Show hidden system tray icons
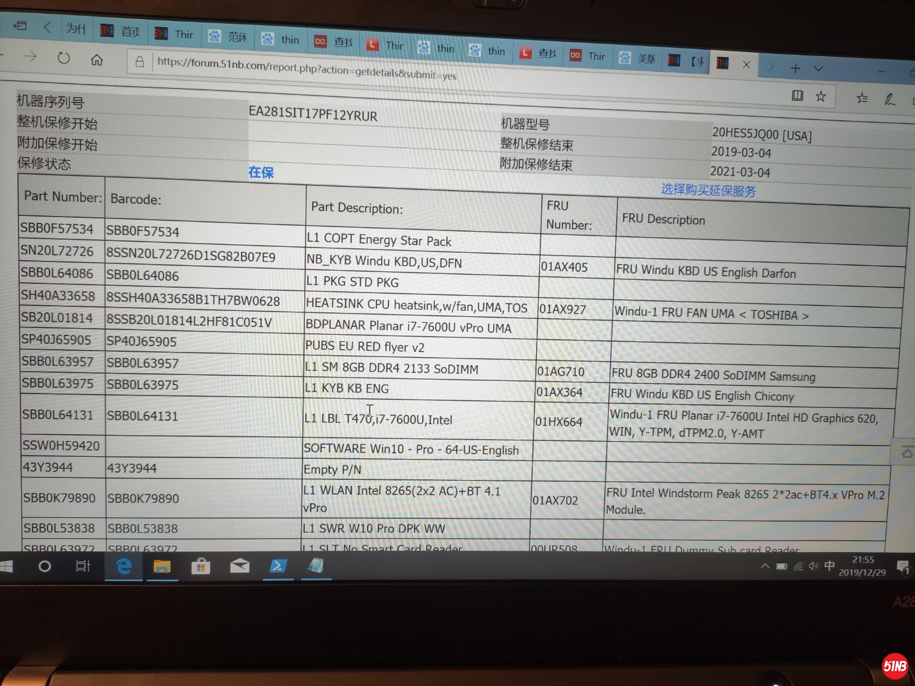 click(764, 566)
